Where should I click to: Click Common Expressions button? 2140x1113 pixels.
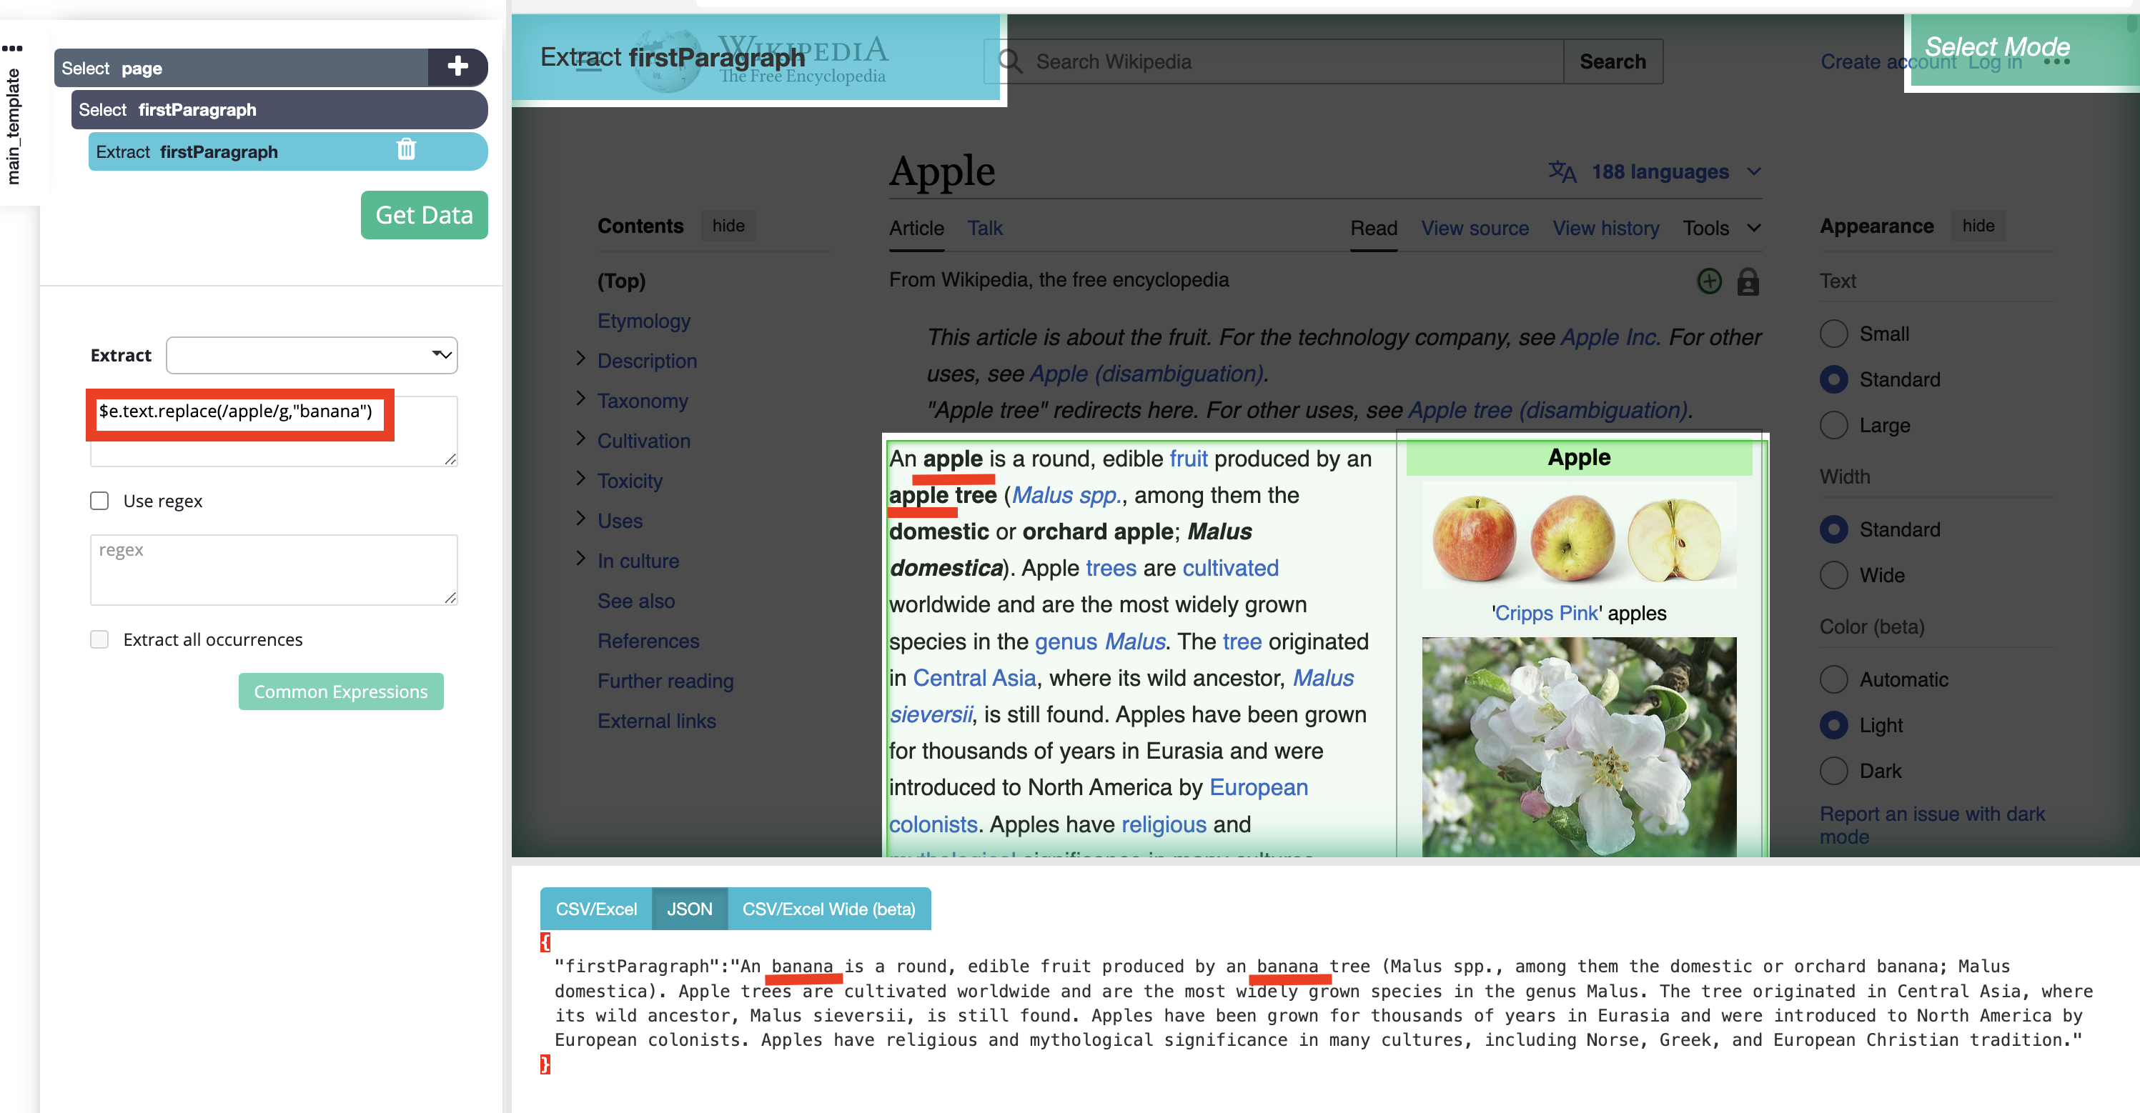click(341, 691)
